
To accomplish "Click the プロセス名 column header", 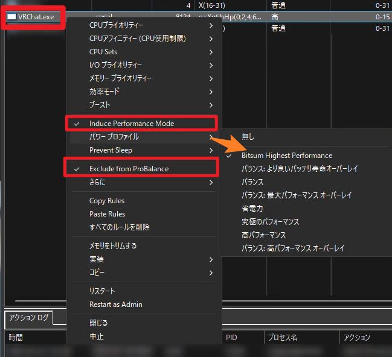I will click(x=283, y=338).
